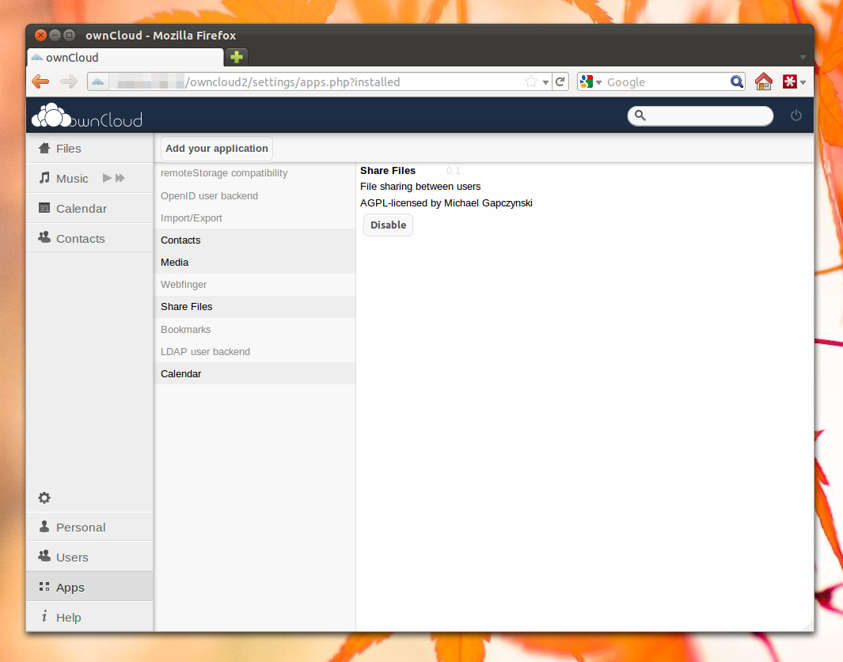This screenshot has height=662, width=843.
Task: Open Calendar in the left sidebar
Action: coord(89,209)
